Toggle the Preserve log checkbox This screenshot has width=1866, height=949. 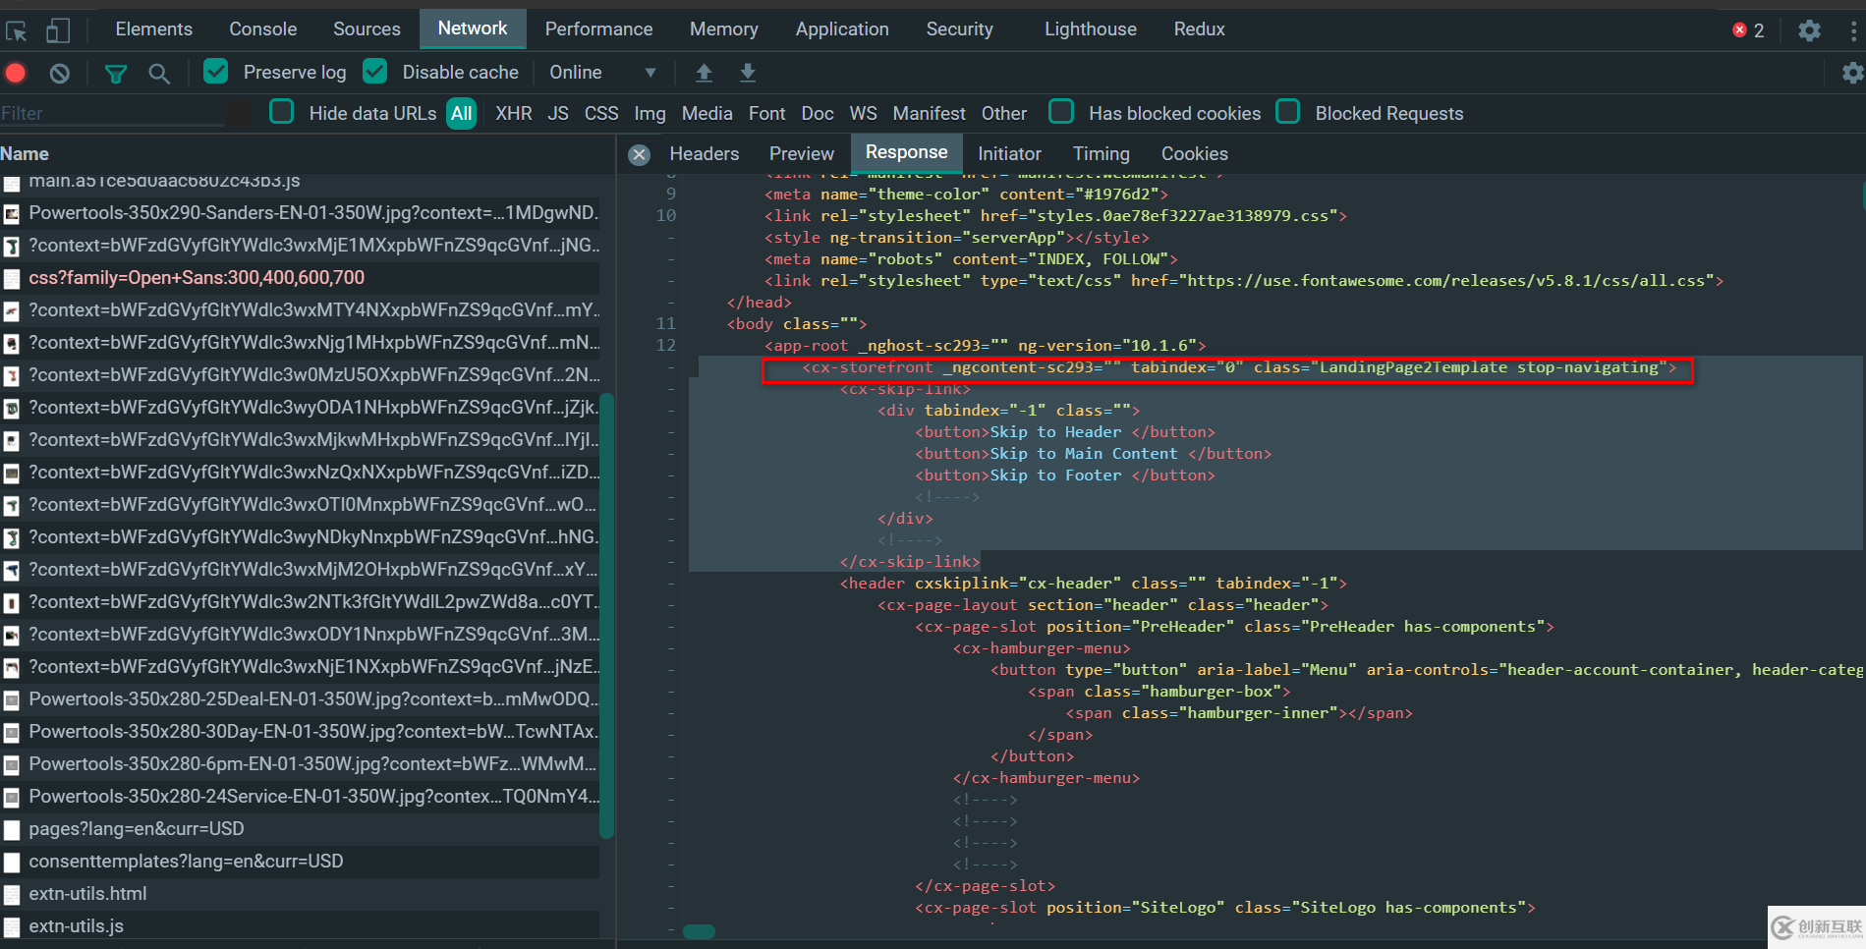pos(215,71)
